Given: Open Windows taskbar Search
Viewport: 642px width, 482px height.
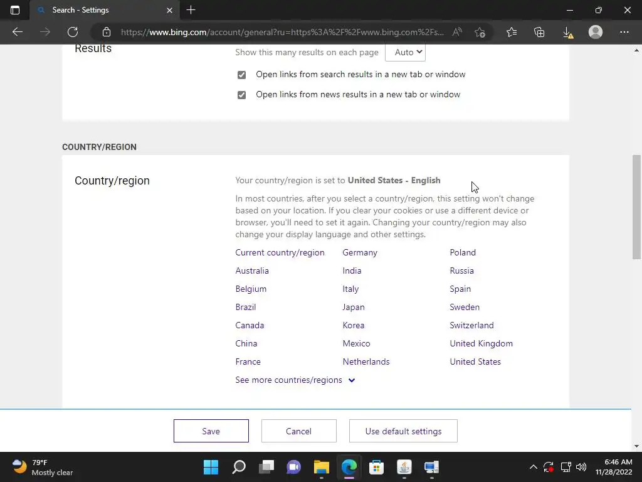Looking at the screenshot, I should [x=239, y=467].
